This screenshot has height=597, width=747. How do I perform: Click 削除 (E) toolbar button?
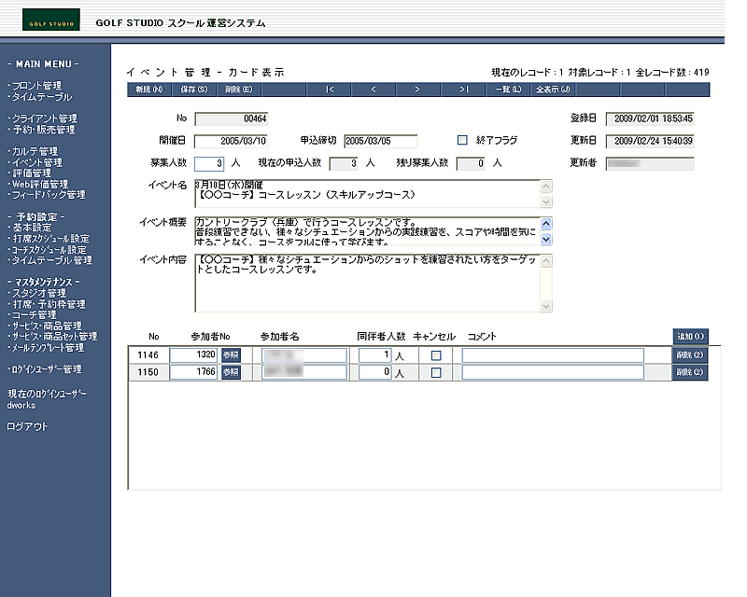pyautogui.click(x=239, y=90)
